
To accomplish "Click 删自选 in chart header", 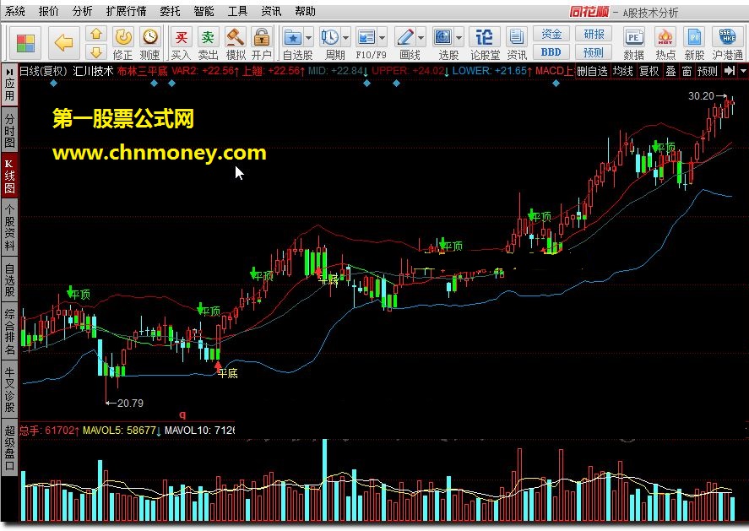I will click(x=592, y=71).
